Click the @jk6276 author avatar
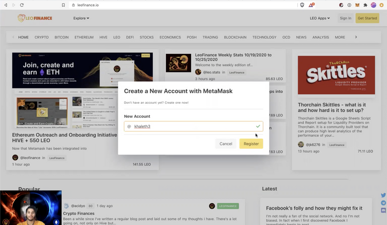Image resolution: width=387 pixels, height=225 pixels. click(x=301, y=144)
